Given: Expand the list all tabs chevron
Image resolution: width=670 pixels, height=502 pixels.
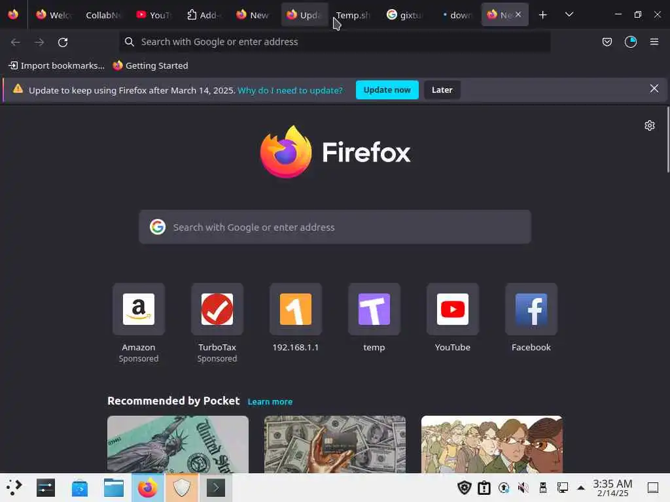Looking at the screenshot, I should (x=569, y=14).
